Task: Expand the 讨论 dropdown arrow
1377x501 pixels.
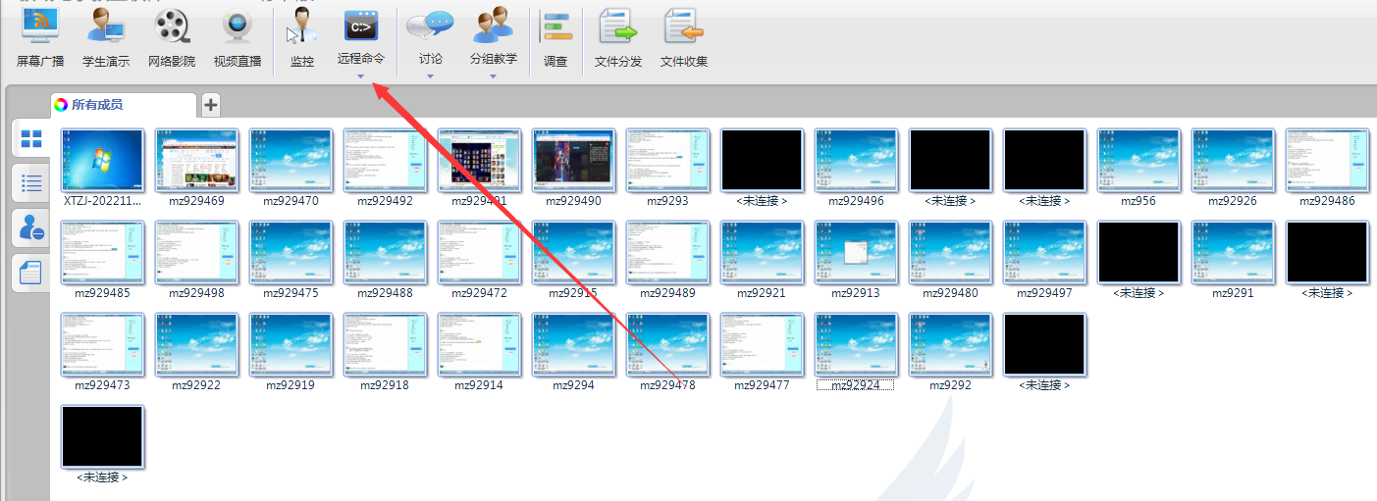Action: 430,76
